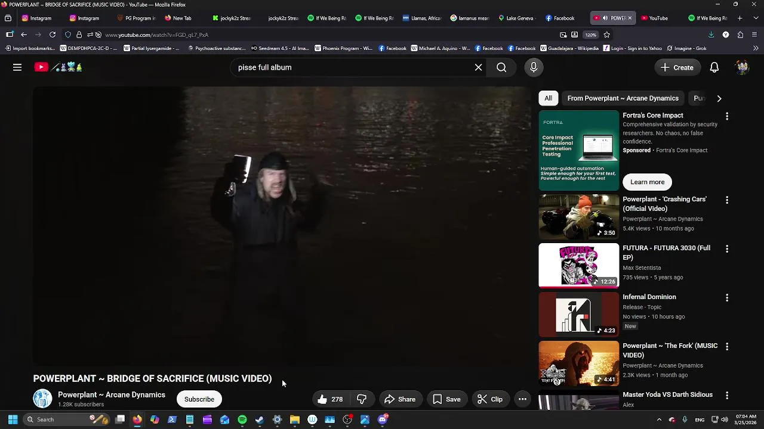Open FUTURA 3030 Full EP thumbnail

579,266
